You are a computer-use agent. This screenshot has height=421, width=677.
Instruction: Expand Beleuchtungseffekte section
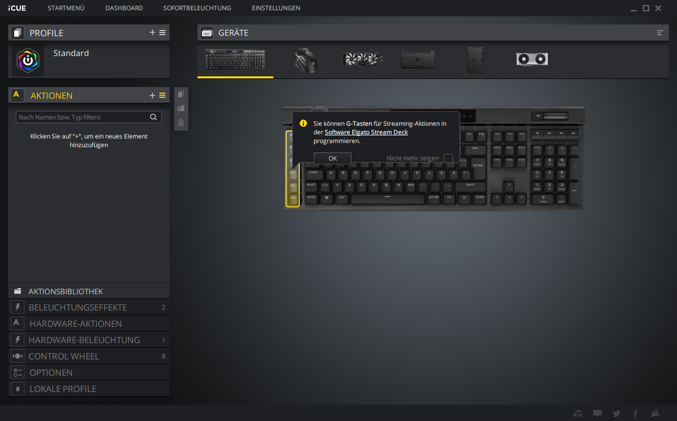click(x=77, y=307)
